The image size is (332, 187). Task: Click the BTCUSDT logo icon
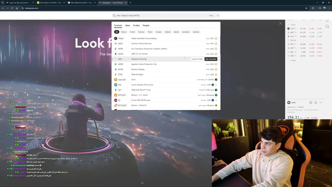coord(116,105)
